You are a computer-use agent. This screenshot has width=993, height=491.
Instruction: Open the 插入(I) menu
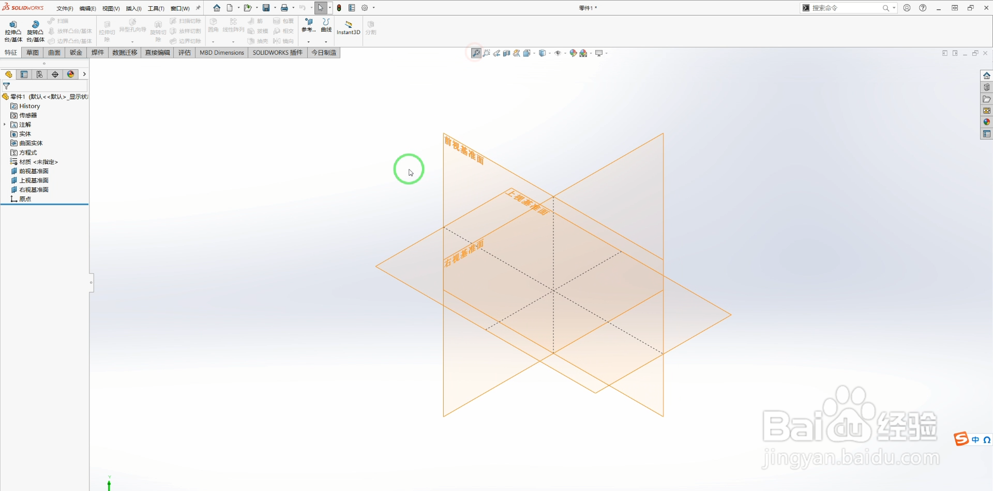click(x=133, y=8)
